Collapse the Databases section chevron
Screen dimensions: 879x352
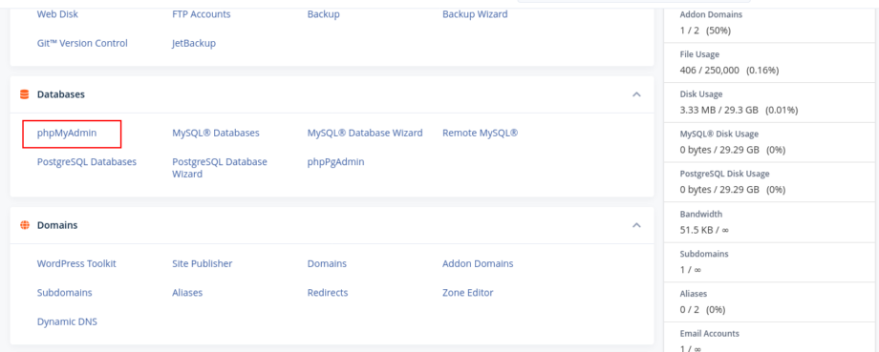click(636, 94)
